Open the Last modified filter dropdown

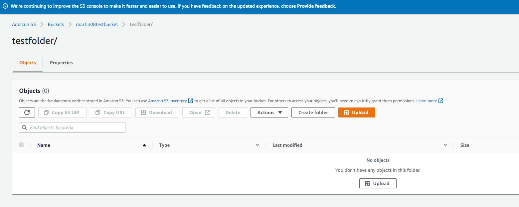(445, 145)
